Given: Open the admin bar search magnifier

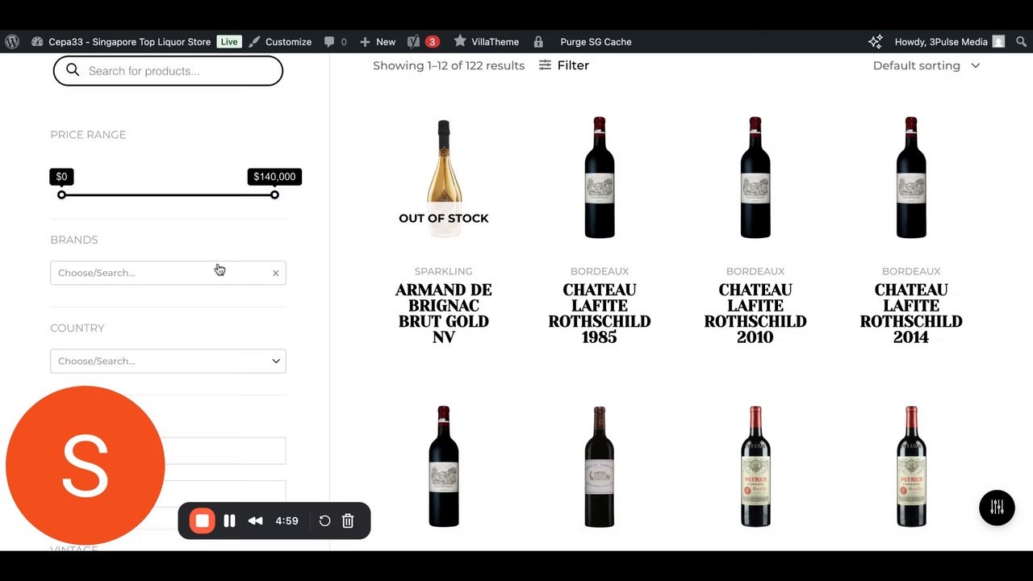Looking at the screenshot, I should pyautogui.click(x=1021, y=42).
